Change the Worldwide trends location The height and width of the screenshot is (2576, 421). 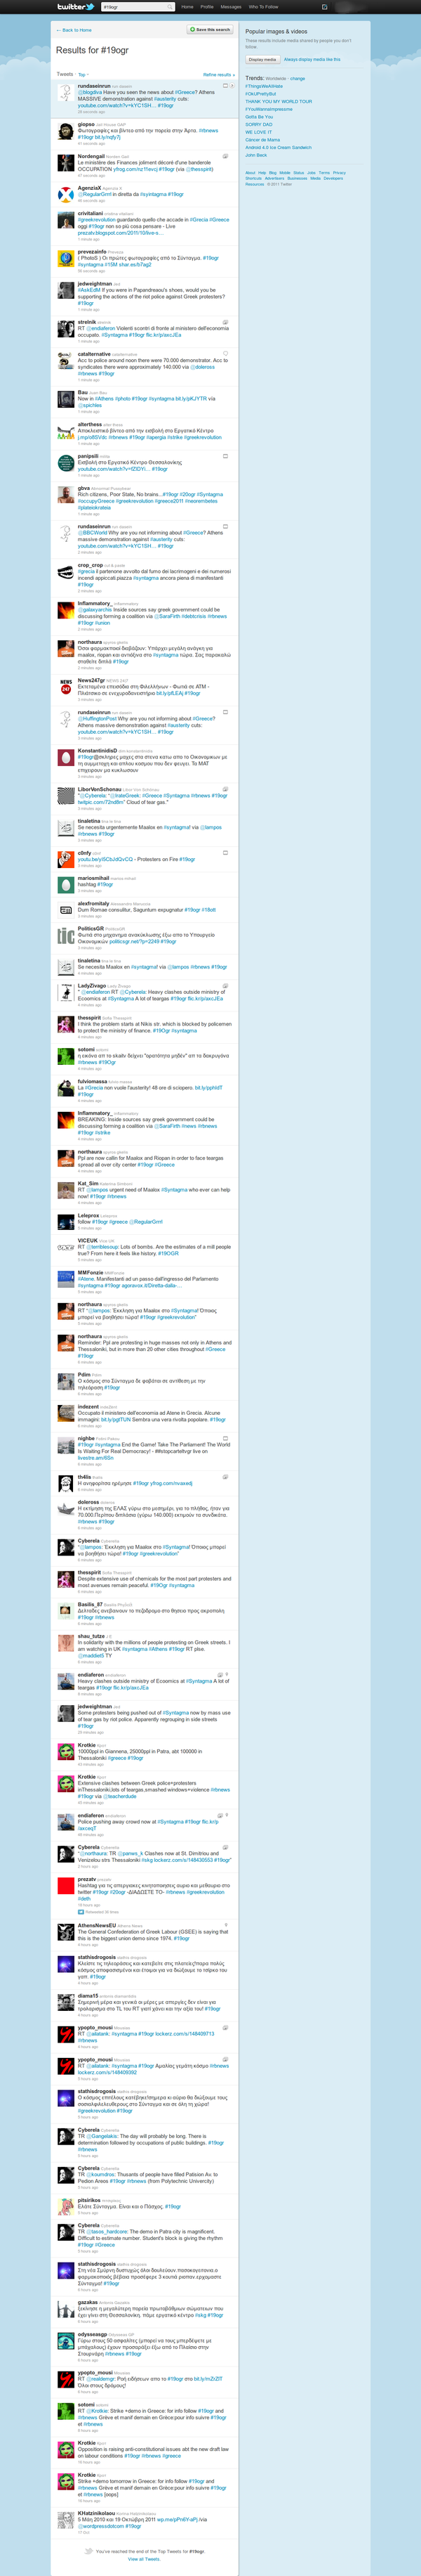coord(298,78)
